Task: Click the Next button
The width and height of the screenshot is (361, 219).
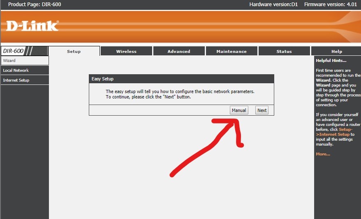Action: pos(262,110)
